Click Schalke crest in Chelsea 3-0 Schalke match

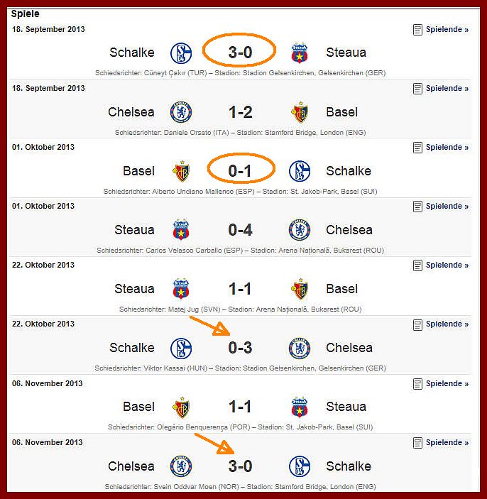(x=299, y=466)
